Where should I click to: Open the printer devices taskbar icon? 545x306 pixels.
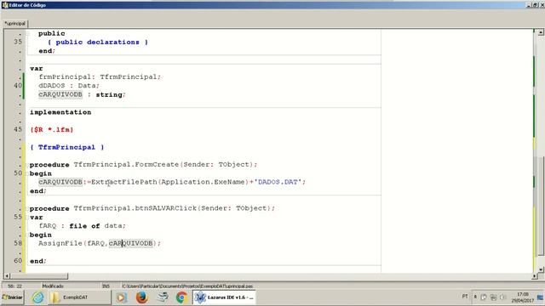pos(162,297)
